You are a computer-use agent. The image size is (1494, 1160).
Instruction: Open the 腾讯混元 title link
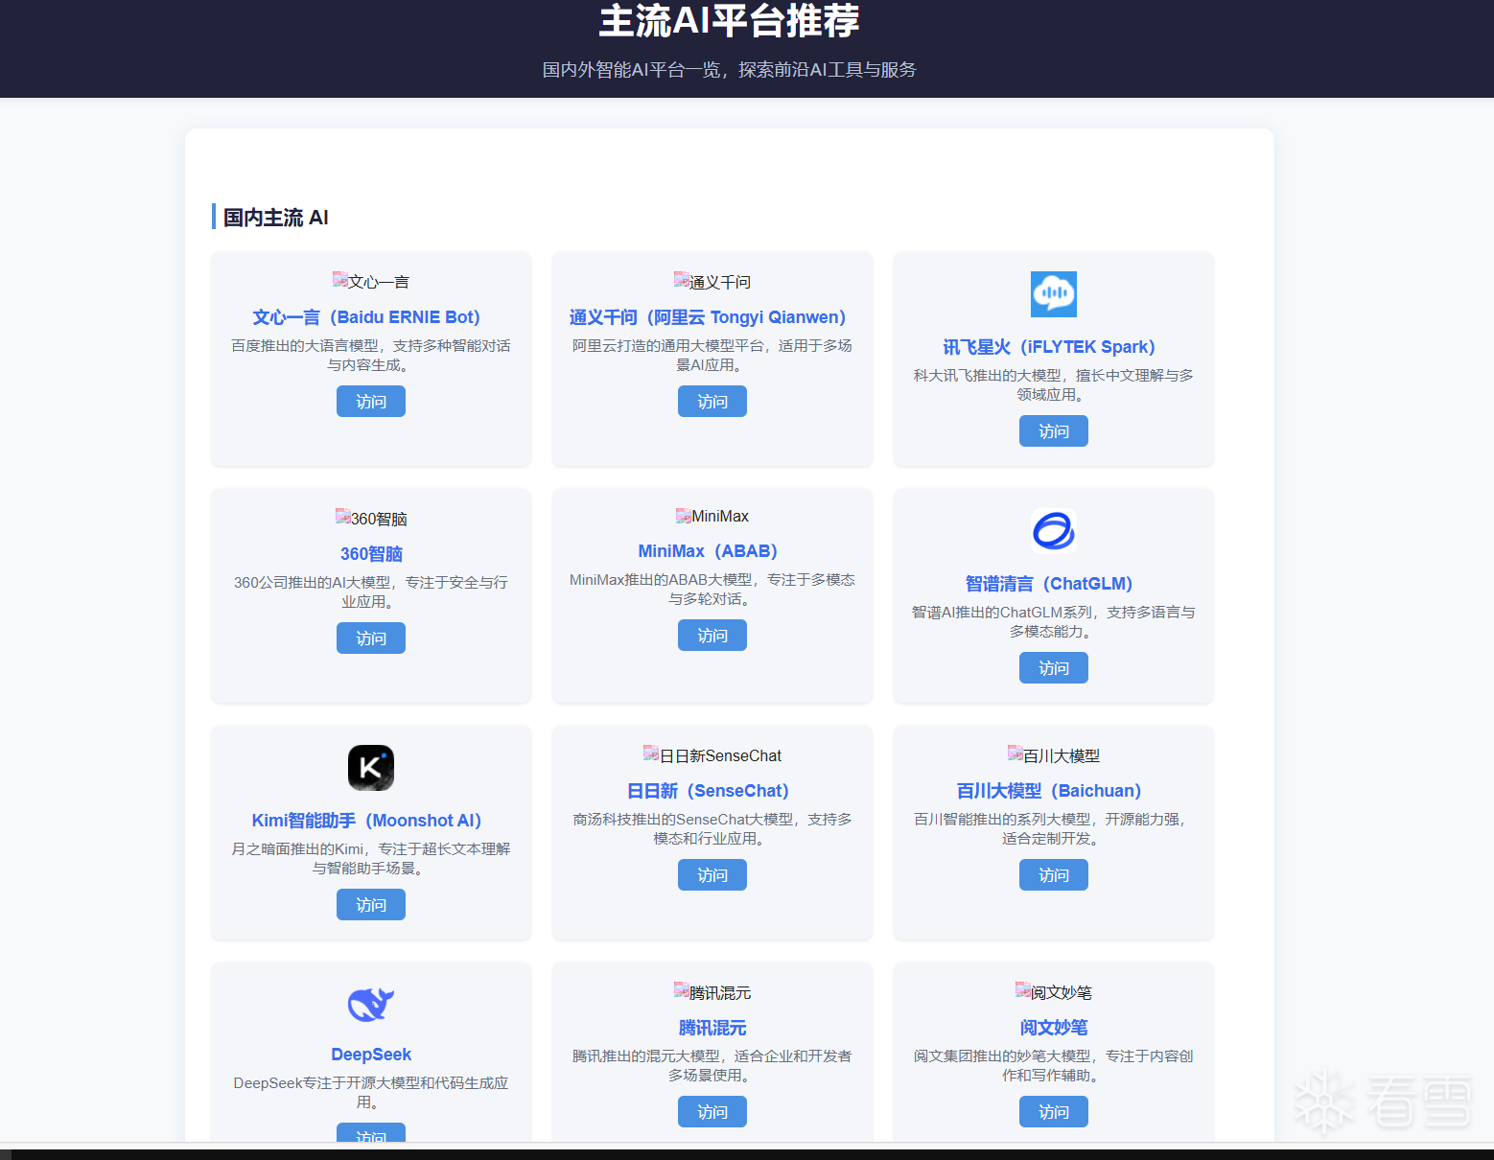[712, 1028]
